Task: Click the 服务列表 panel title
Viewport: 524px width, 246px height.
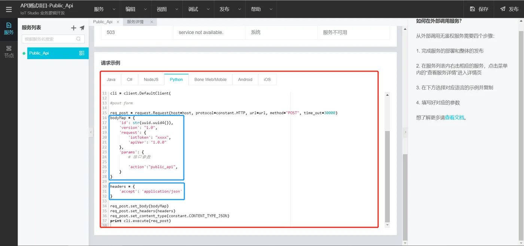Action: point(31,28)
